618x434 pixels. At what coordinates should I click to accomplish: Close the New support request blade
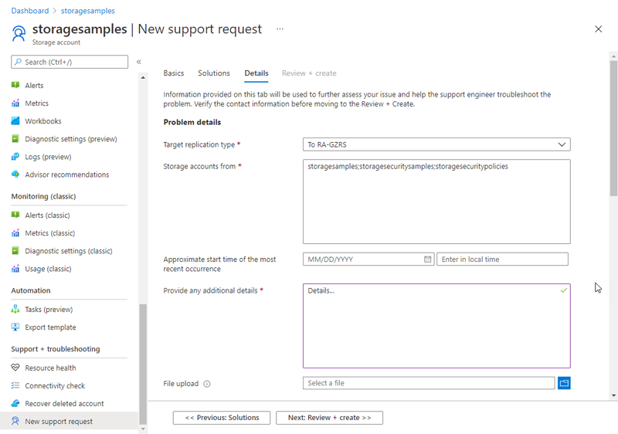(x=598, y=29)
